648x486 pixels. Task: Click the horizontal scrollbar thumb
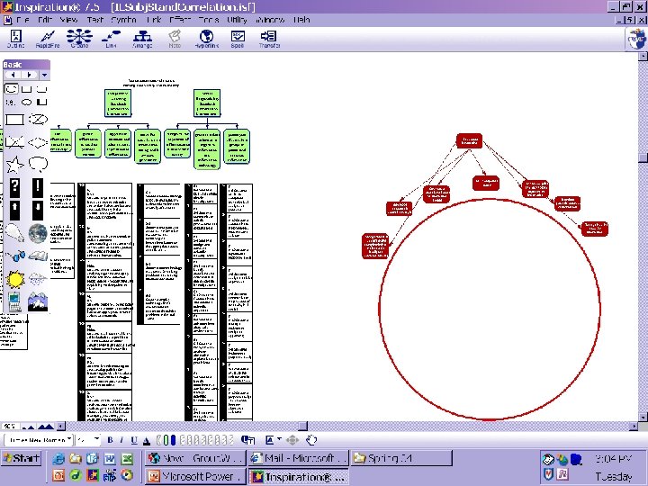coord(303,426)
